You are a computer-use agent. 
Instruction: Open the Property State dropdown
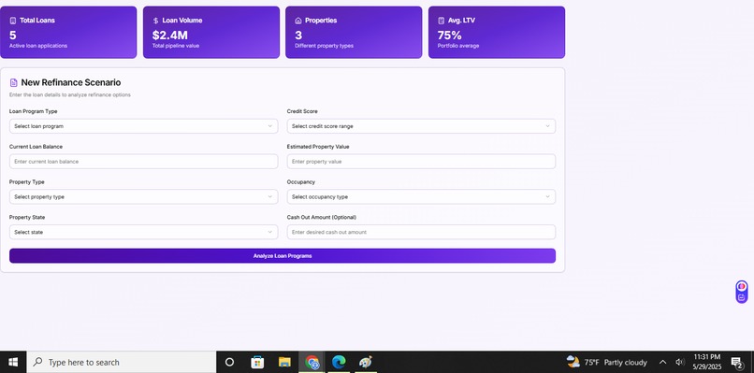tap(143, 232)
